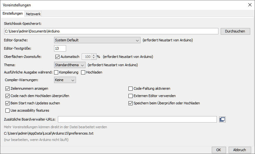Decrease zoom level with the down stepper arrow
The width and height of the screenshot is (255, 154).
[x=94, y=58]
